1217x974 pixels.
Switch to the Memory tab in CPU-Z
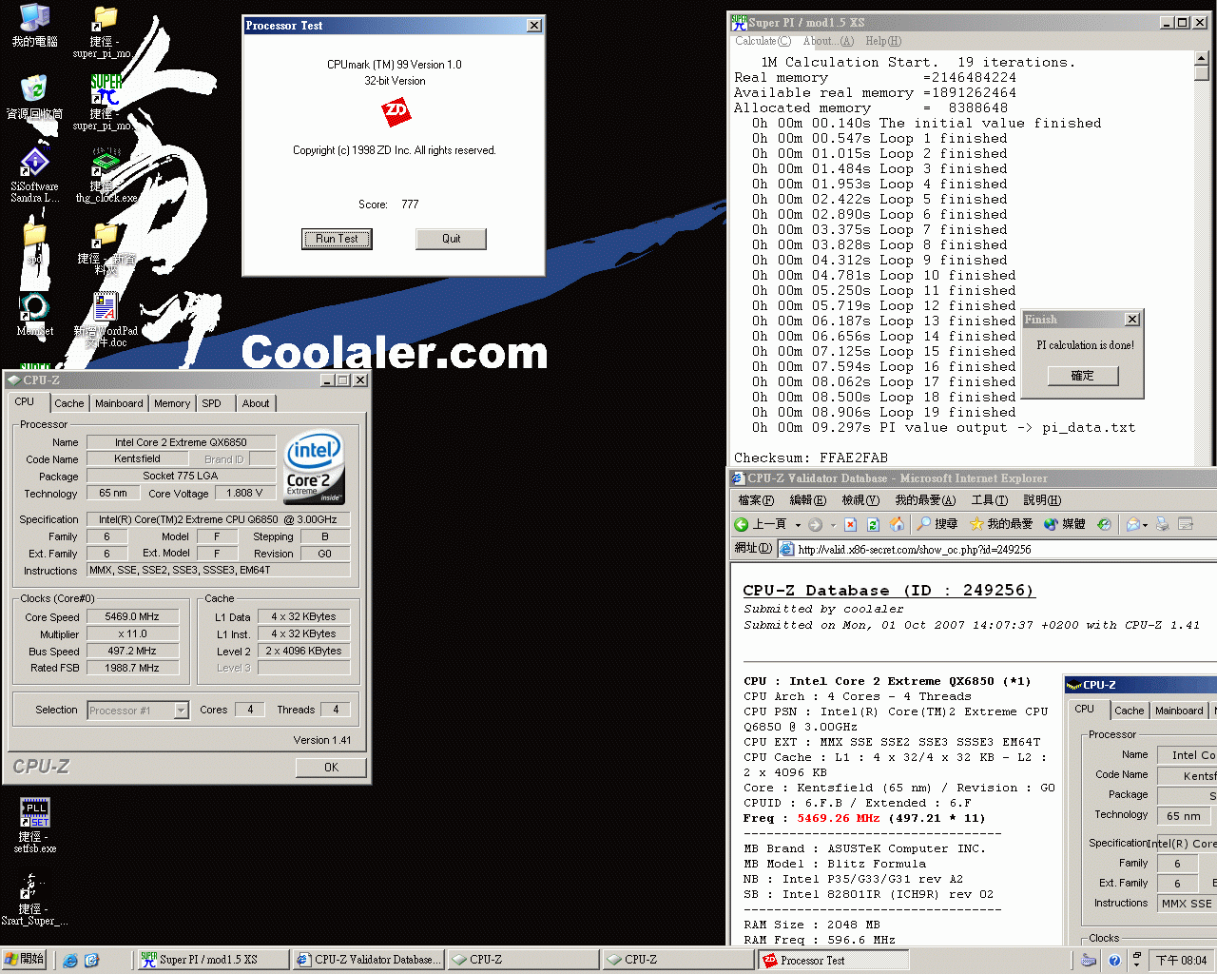pos(172,403)
